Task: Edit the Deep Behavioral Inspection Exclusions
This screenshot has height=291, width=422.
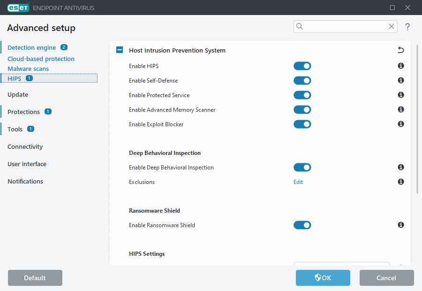Action: point(298,182)
